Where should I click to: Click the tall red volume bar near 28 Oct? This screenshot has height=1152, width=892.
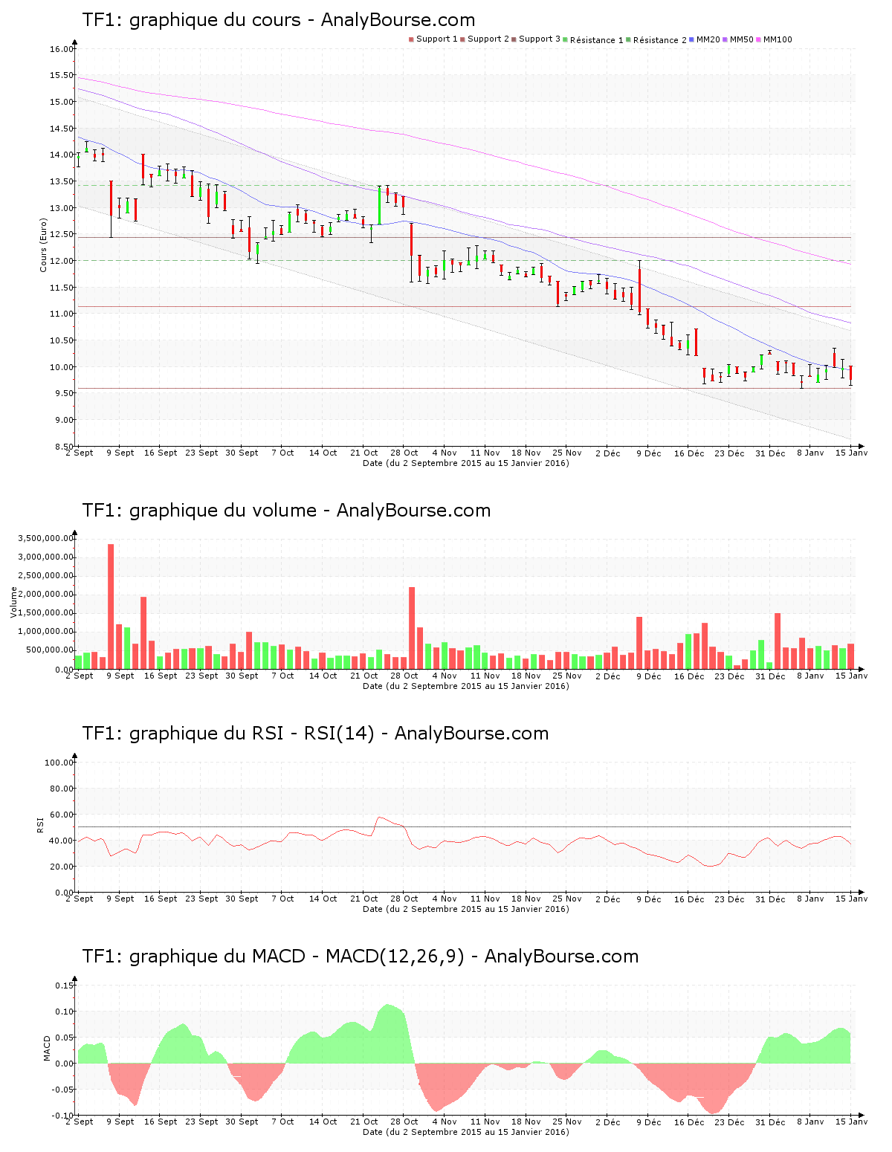coord(412,628)
